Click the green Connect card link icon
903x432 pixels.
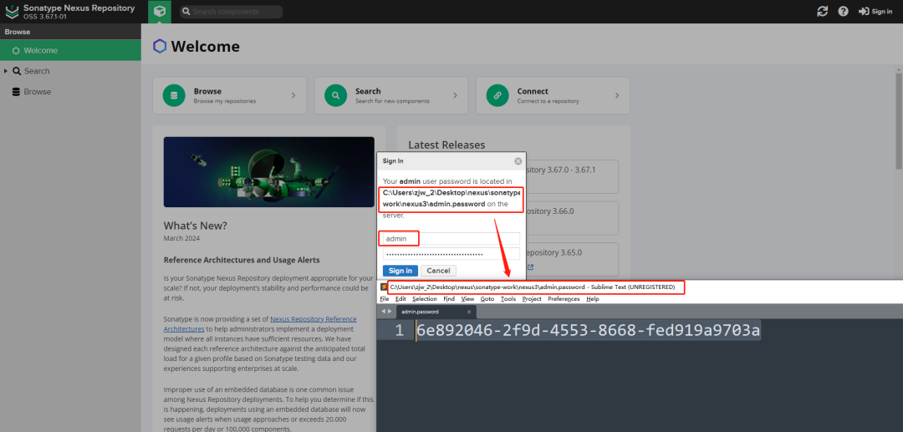(x=497, y=95)
